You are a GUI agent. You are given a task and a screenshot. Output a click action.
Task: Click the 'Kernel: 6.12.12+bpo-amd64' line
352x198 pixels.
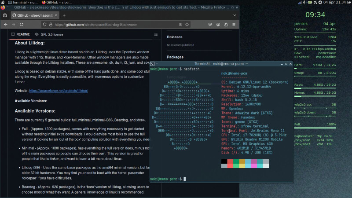click(x=246, y=87)
